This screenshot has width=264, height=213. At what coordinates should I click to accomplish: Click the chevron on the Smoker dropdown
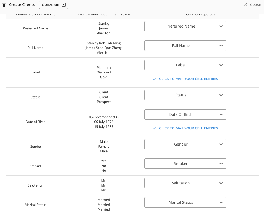(x=221, y=164)
